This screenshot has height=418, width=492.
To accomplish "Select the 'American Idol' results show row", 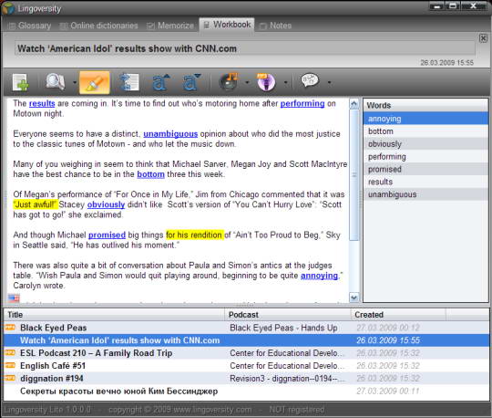I will pyautogui.click(x=246, y=340).
